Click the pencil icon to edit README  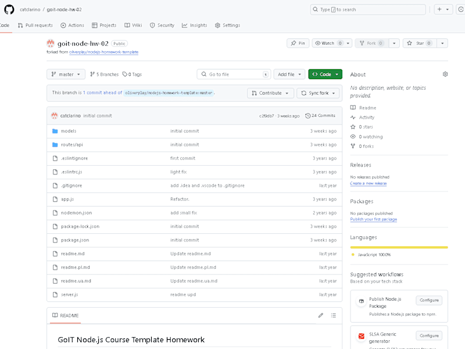[x=321, y=315]
